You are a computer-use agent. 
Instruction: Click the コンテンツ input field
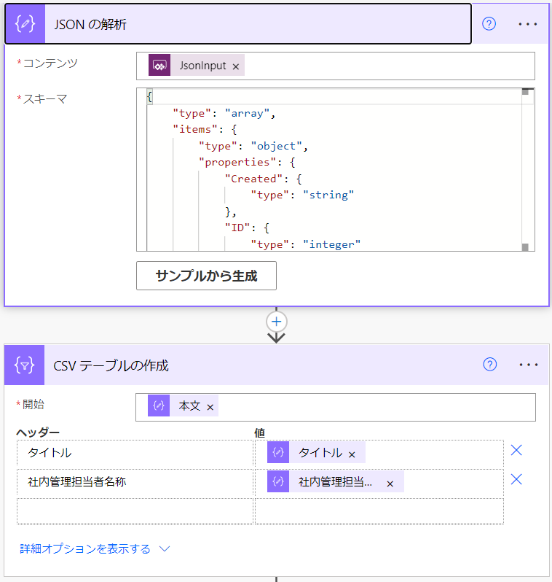[x=335, y=66]
